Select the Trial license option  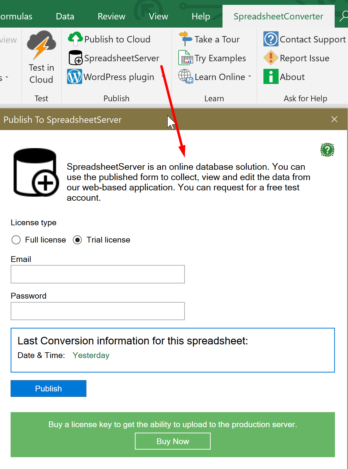tap(77, 240)
